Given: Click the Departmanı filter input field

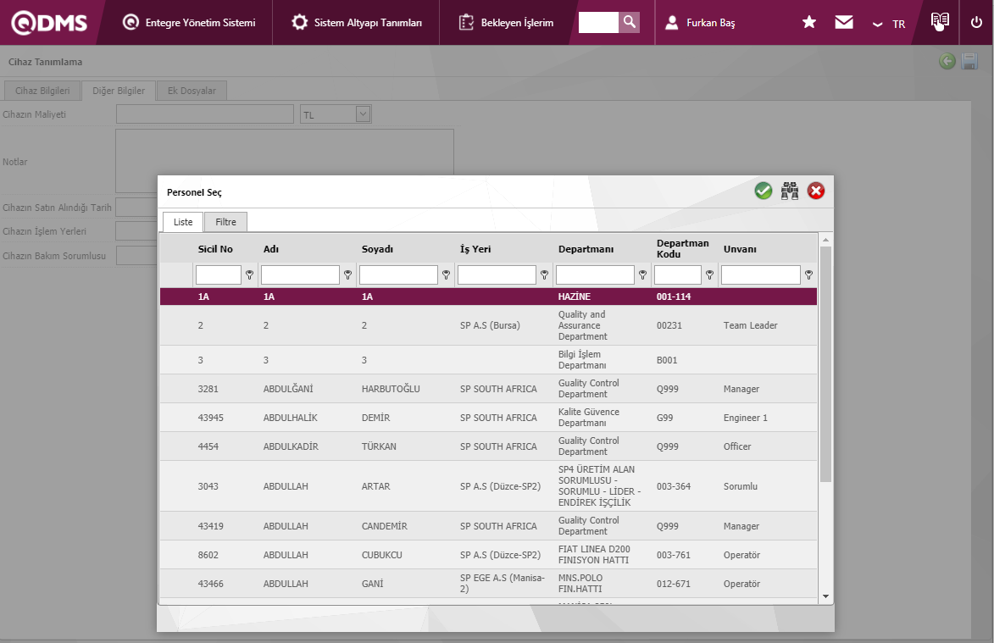Looking at the screenshot, I should (595, 275).
